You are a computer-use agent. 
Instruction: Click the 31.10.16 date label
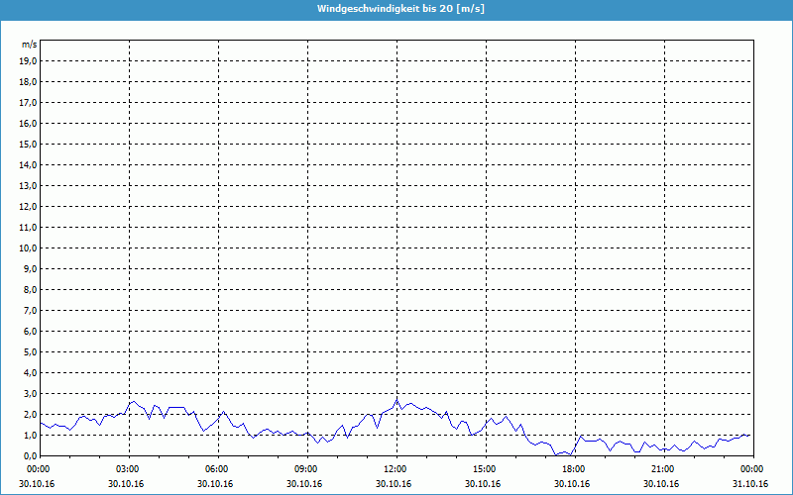[750, 483]
